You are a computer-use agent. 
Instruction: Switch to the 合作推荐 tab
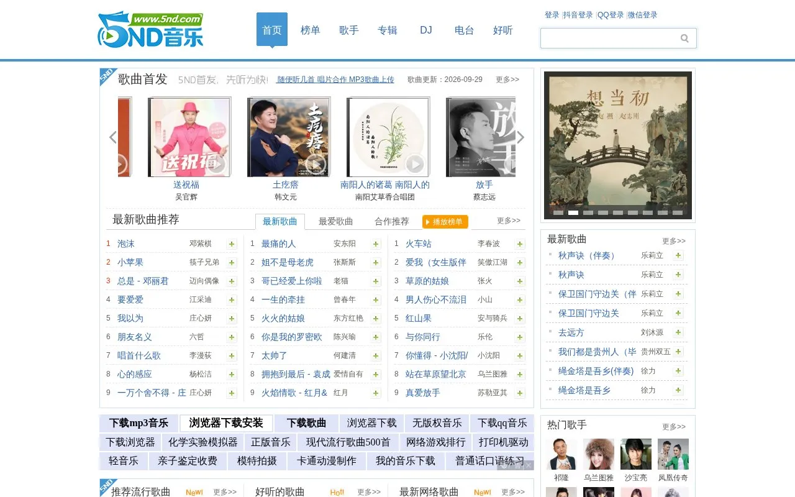click(392, 221)
